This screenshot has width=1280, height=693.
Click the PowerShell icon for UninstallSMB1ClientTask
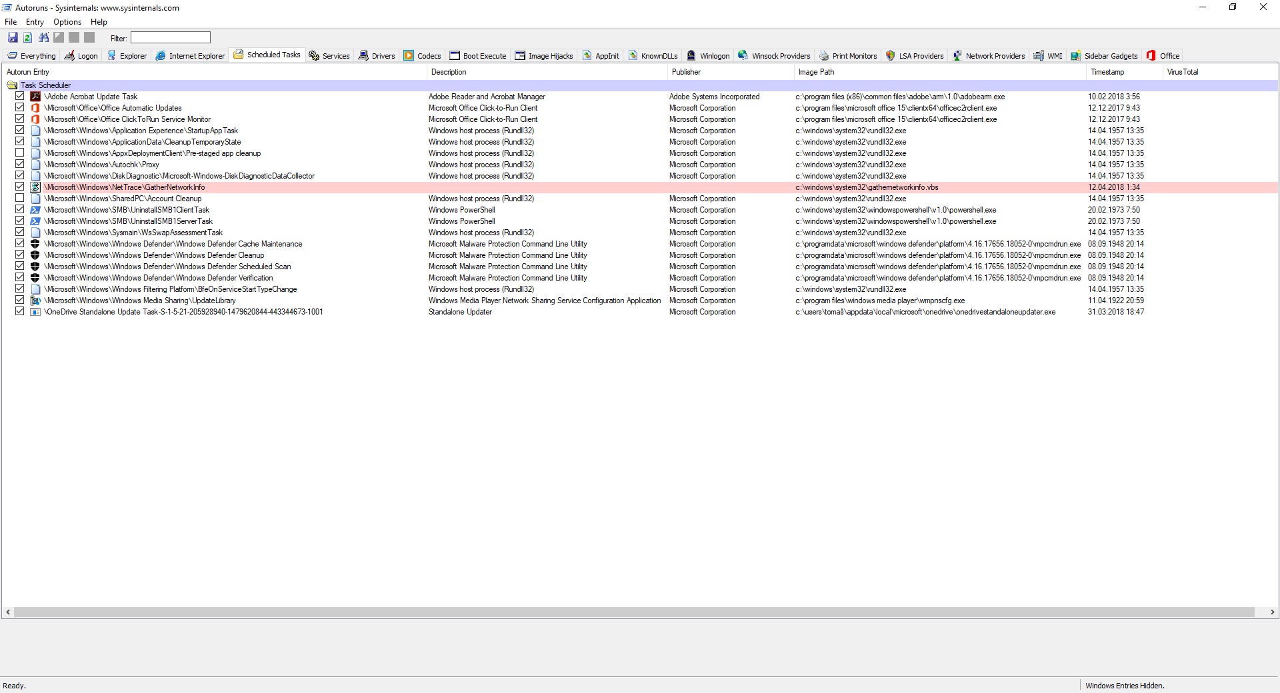pos(35,210)
